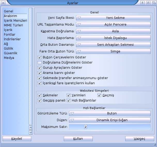Open Fare Orta Buton Türü dropdown
The height and width of the screenshot is (147, 157).
113,51
